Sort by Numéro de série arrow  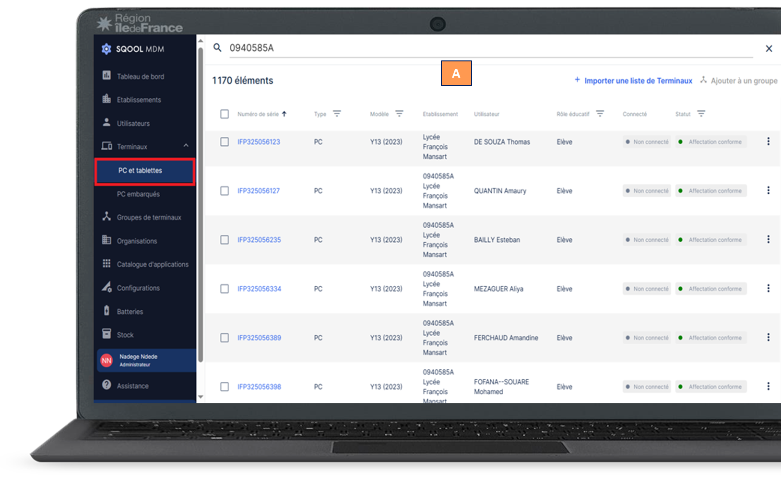point(284,114)
